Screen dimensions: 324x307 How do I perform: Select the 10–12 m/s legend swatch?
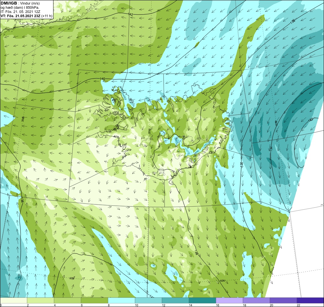[x=148, y=300]
